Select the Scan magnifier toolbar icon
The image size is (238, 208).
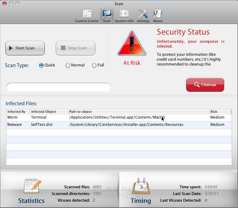107,14
